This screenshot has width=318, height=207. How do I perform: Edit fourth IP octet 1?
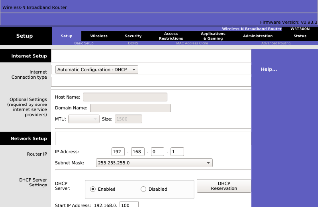[177, 152]
